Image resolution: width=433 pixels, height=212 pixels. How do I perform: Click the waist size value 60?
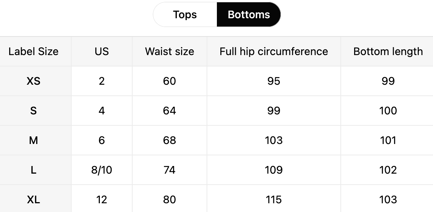pyautogui.click(x=170, y=81)
